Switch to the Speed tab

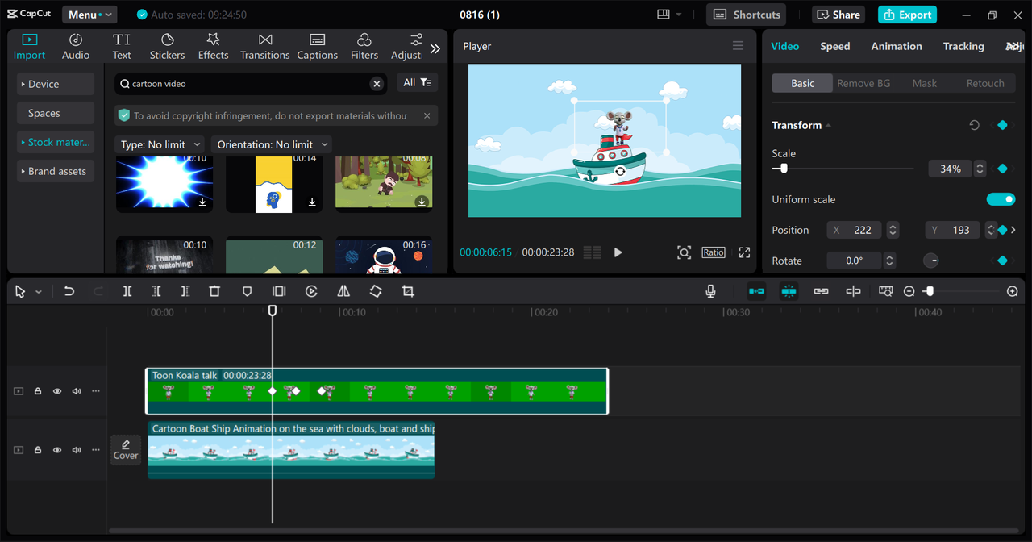835,46
